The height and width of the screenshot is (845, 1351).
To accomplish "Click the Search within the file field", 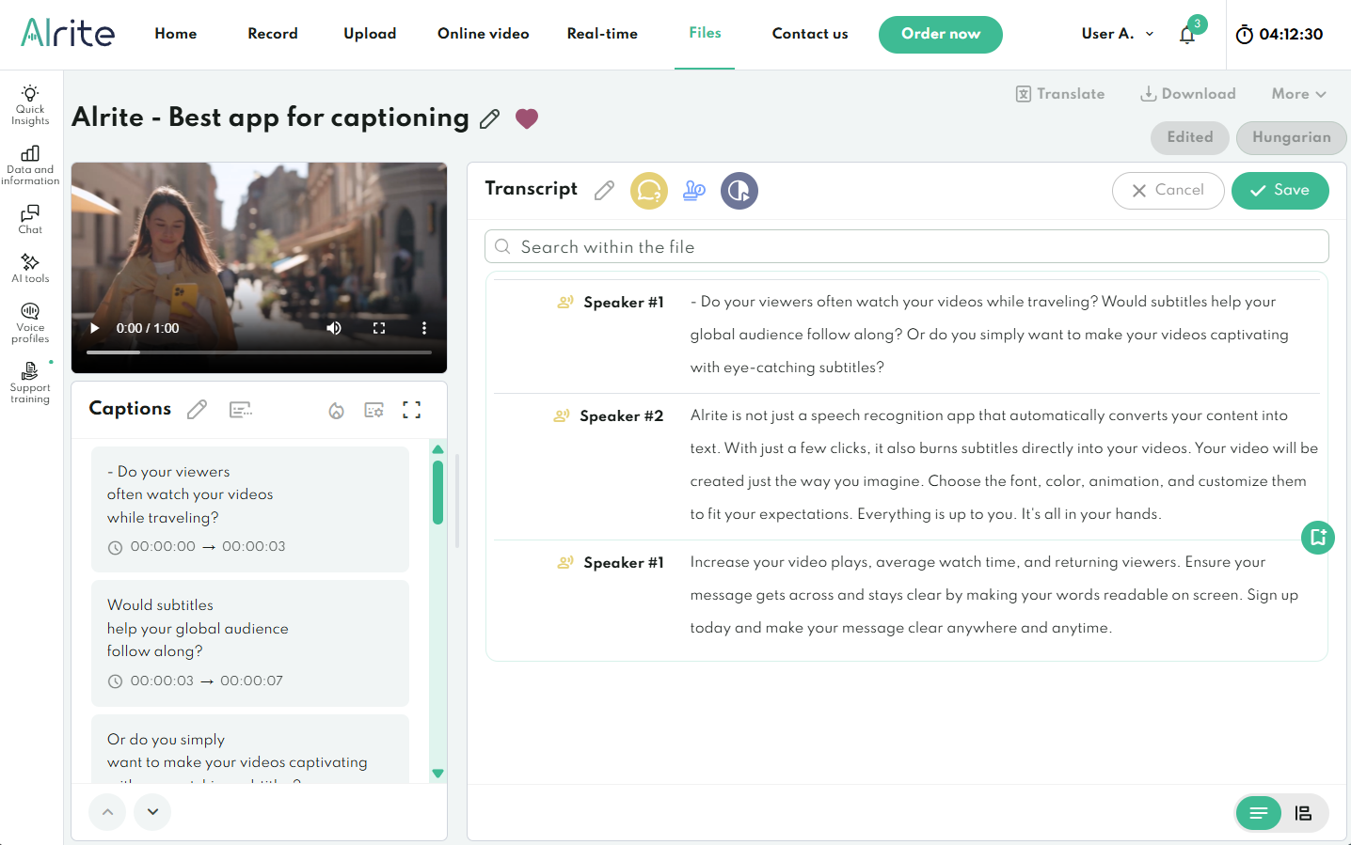I will click(x=907, y=246).
